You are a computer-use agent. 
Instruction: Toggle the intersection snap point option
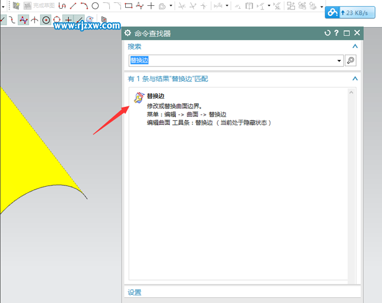tap(35, 20)
